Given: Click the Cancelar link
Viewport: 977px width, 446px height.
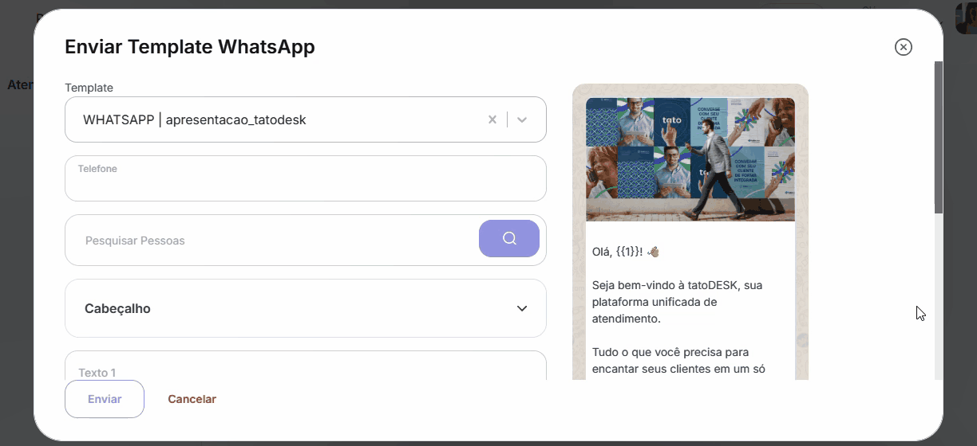Looking at the screenshot, I should coord(192,399).
